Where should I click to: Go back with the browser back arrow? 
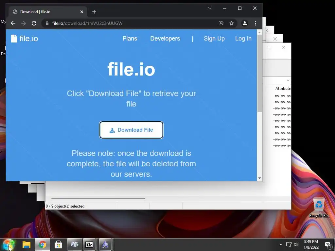pyautogui.click(x=13, y=23)
